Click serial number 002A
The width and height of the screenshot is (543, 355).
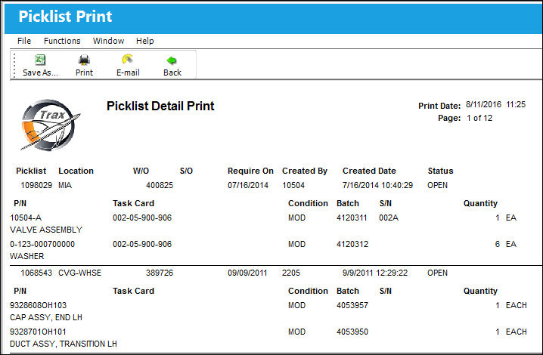click(x=389, y=218)
